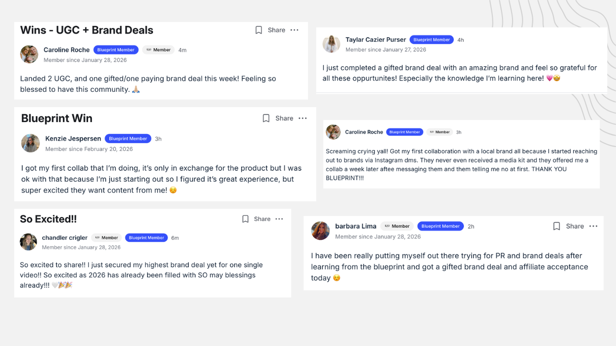View chandler crigler's profile photo
616x346 pixels.
point(28,242)
